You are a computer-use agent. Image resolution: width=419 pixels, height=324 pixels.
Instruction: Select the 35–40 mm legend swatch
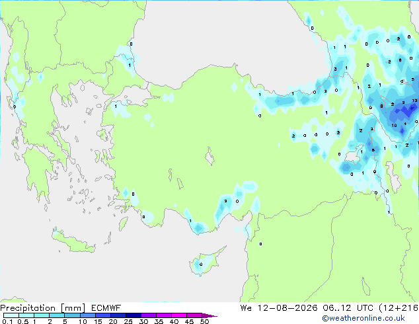[x=163, y=315]
